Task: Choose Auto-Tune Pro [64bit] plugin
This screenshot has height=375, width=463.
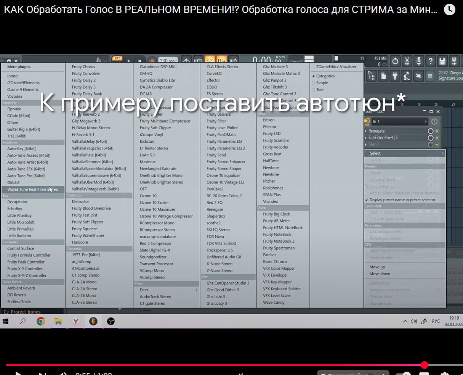Action: coord(26,176)
